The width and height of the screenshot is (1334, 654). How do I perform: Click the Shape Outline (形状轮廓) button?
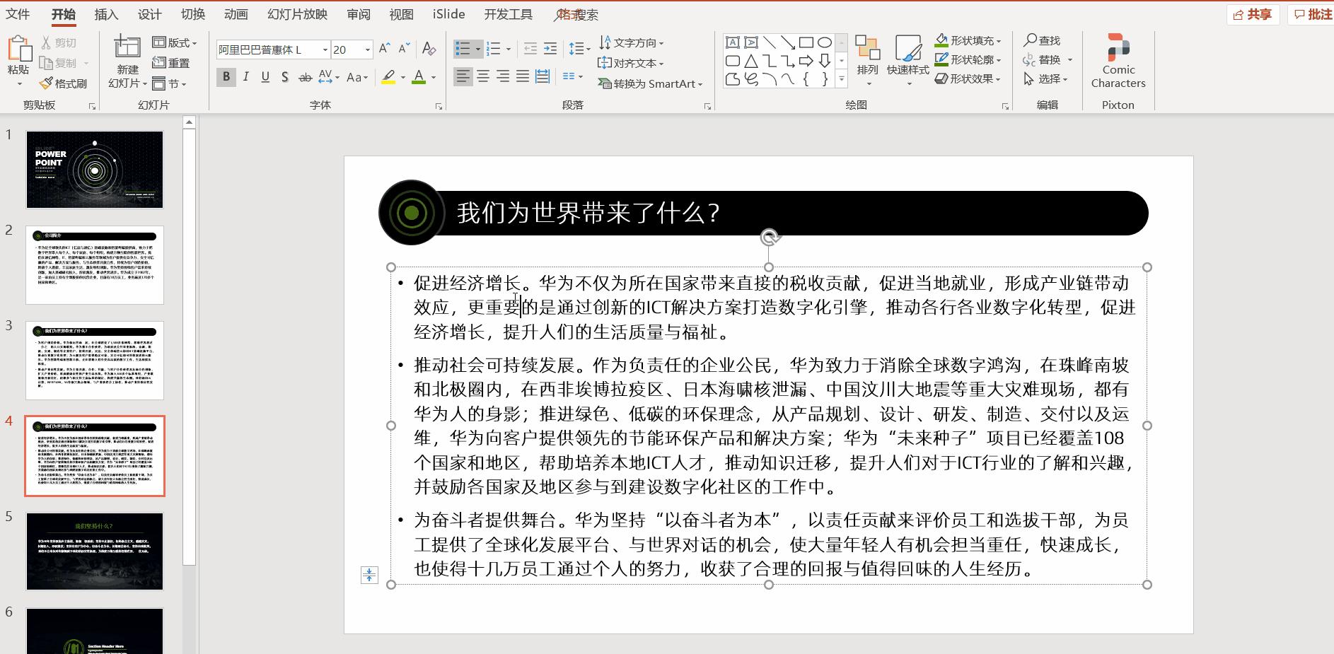968,59
